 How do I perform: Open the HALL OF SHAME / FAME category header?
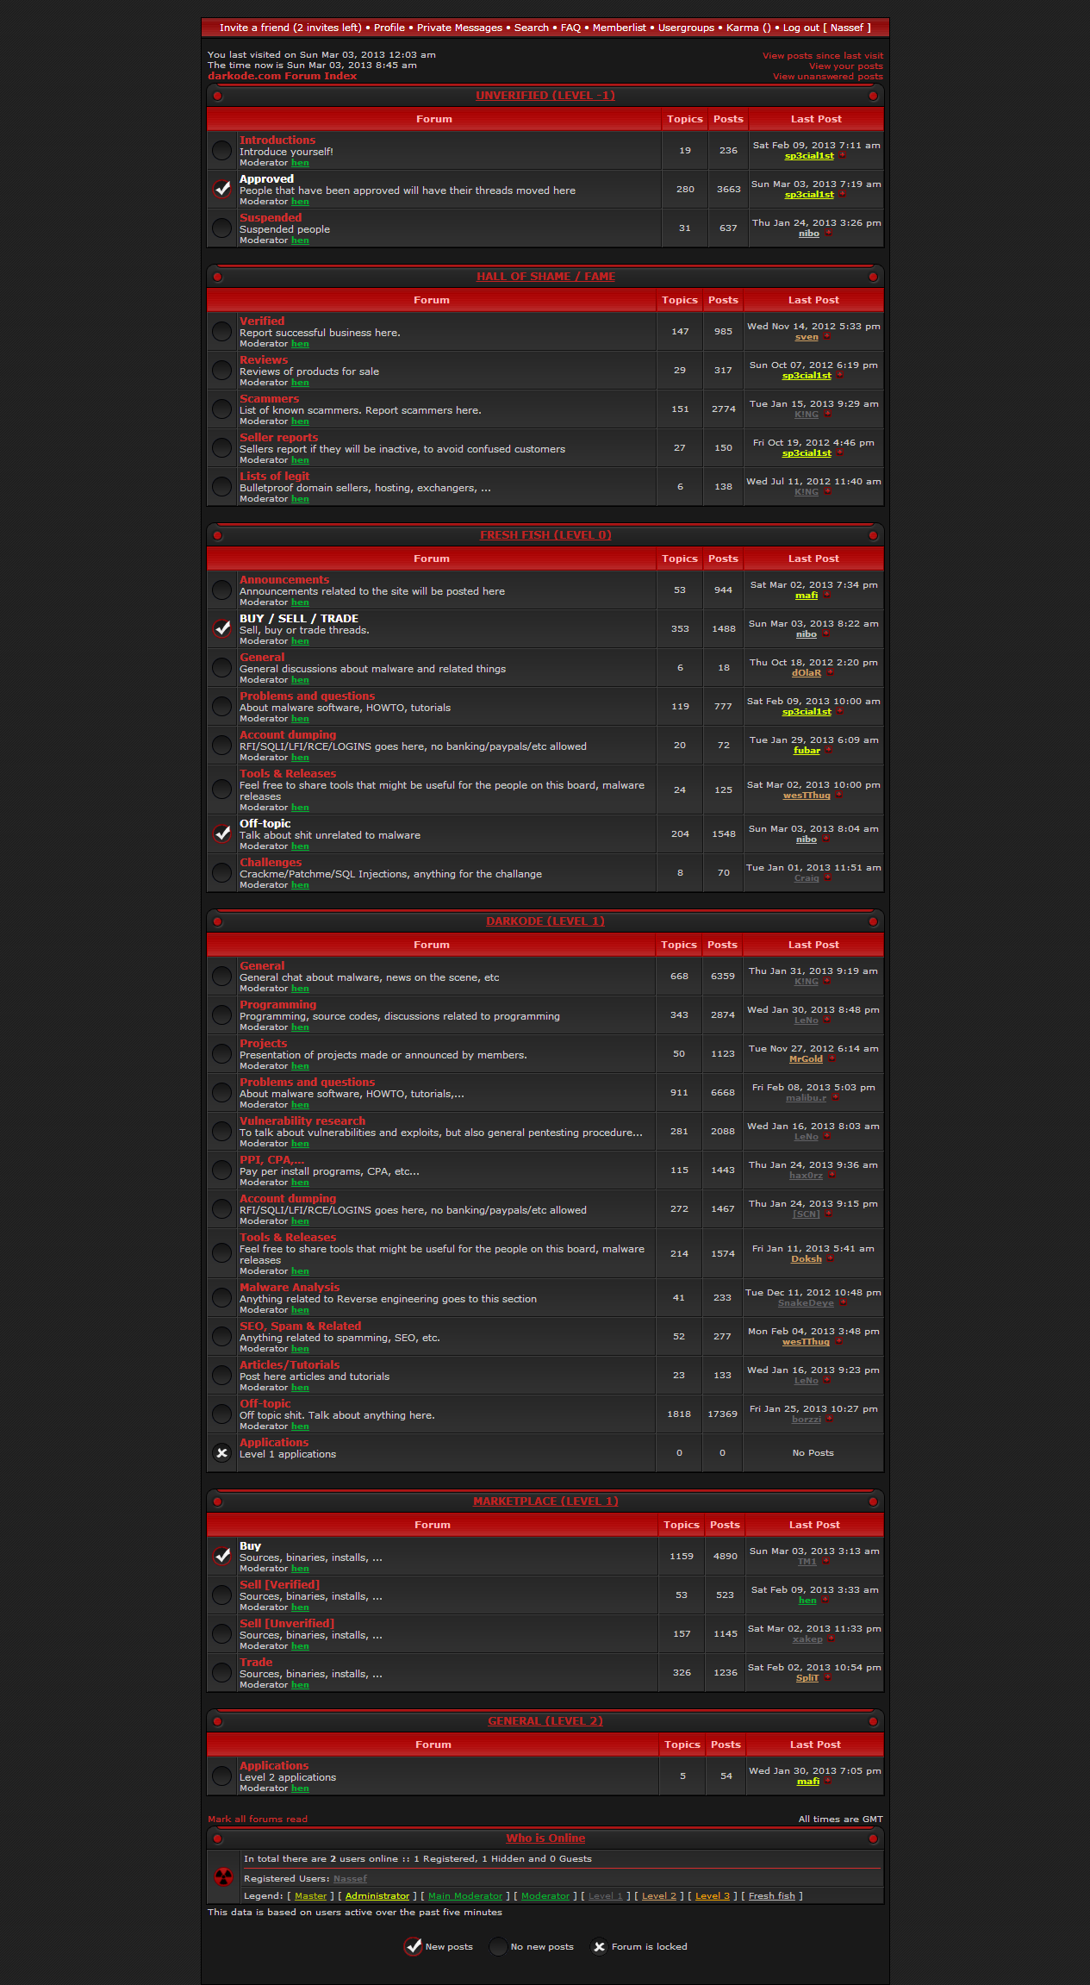(x=545, y=277)
